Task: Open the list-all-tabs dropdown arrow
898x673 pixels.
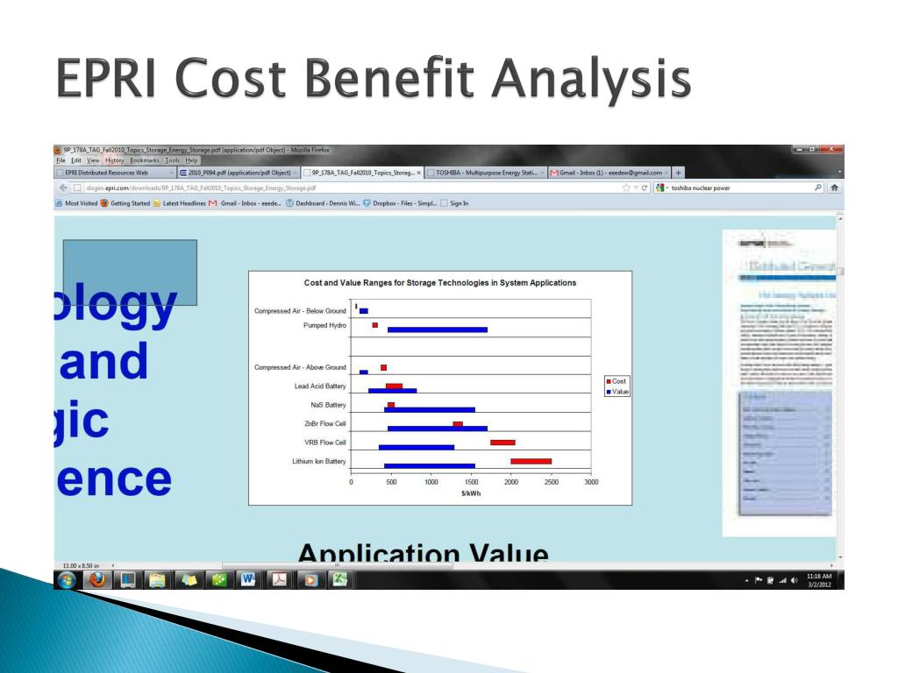Action: coord(839,173)
